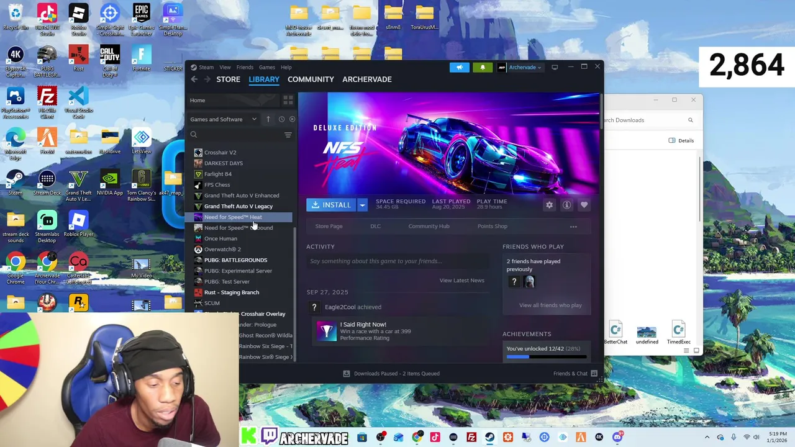Click the INSTALL button
This screenshot has width=795, height=447.
pyautogui.click(x=331, y=205)
